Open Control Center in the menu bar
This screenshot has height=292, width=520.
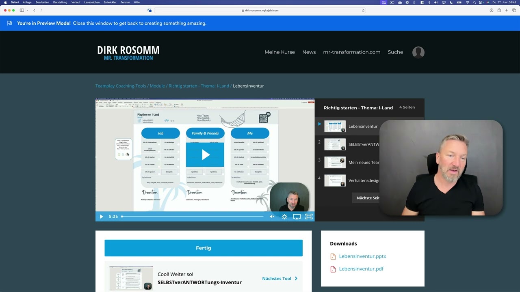pos(481,2)
